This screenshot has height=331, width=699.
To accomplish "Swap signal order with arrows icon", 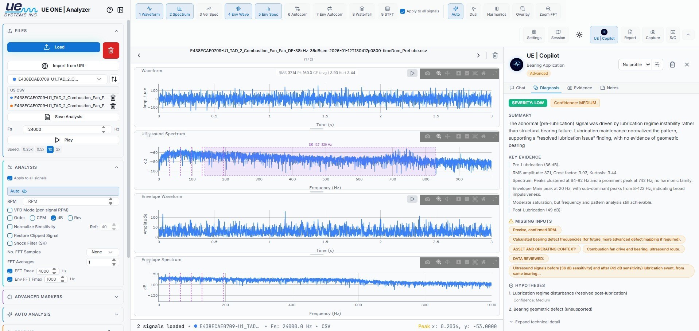I will pos(114,79).
